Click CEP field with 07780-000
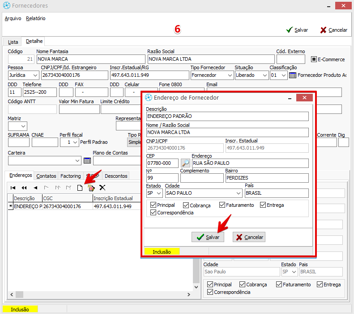The image size is (354, 314). pos(162,163)
